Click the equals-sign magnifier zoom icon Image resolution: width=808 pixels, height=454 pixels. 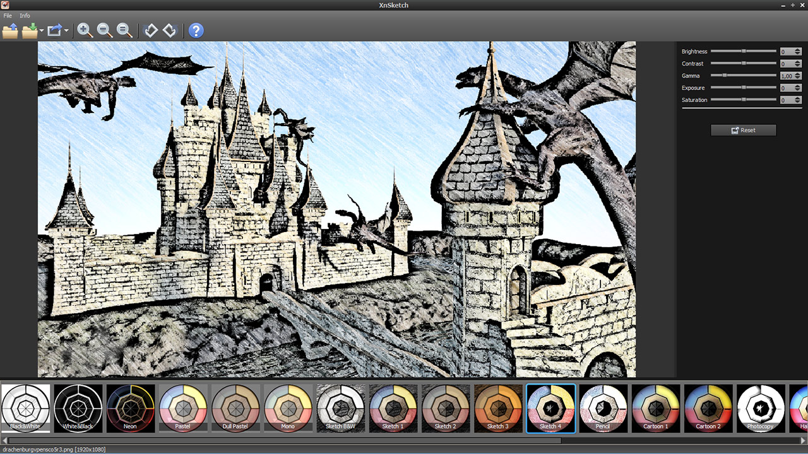pyautogui.click(x=124, y=30)
